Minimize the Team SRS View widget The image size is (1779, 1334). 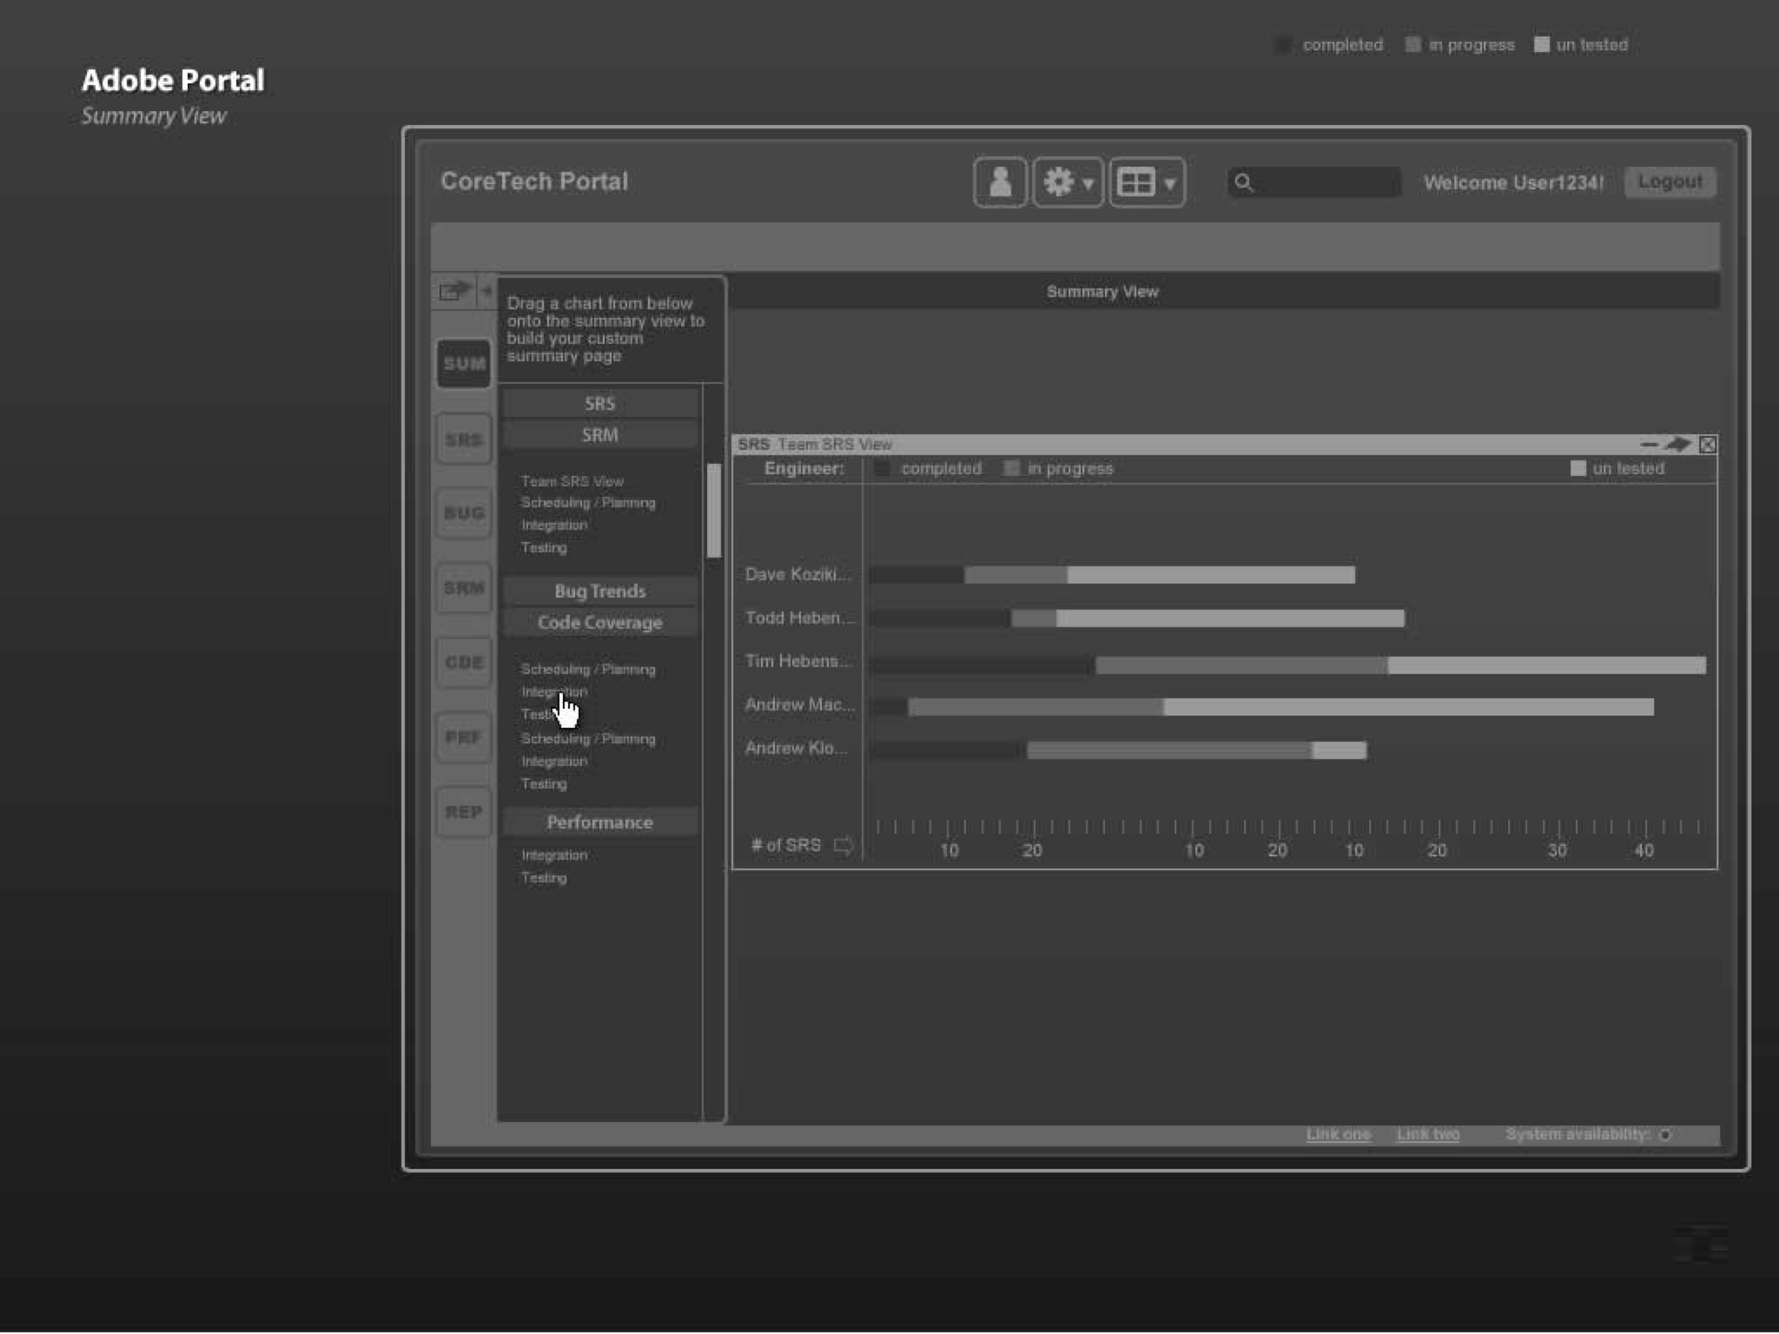[1649, 444]
